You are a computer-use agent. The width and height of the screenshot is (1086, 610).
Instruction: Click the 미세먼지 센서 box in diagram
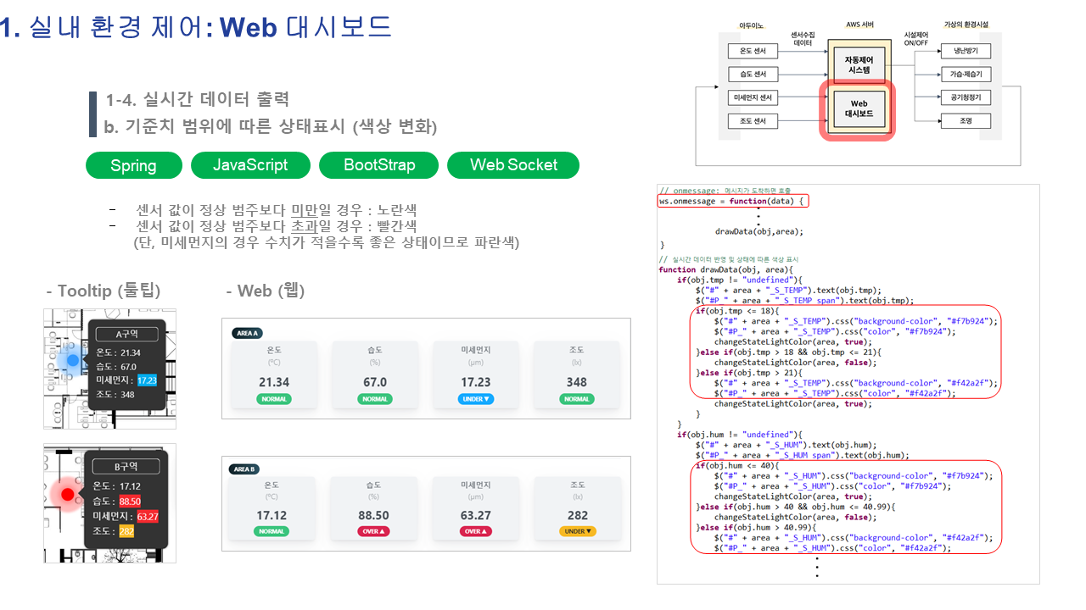coord(753,98)
